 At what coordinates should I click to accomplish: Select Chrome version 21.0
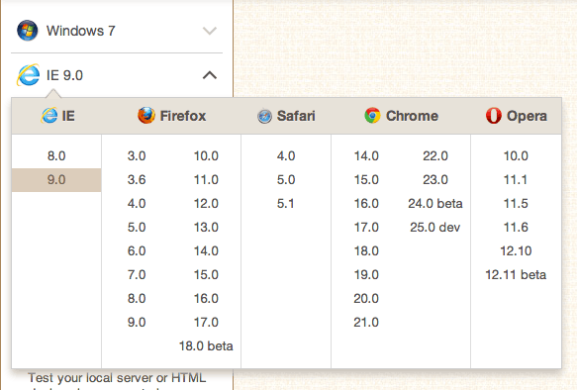(x=366, y=323)
